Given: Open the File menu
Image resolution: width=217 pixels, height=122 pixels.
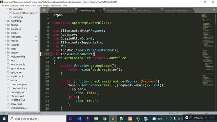Looking at the screenshot, I should (x=2, y=5).
